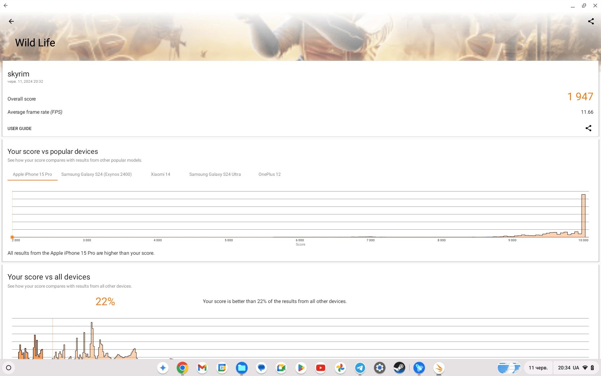Screen dimensions: 601x376
Task: Click the skyrim device name heading
Action: click(x=18, y=74)
